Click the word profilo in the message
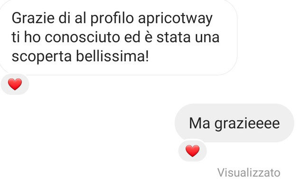 coord(112,19)
